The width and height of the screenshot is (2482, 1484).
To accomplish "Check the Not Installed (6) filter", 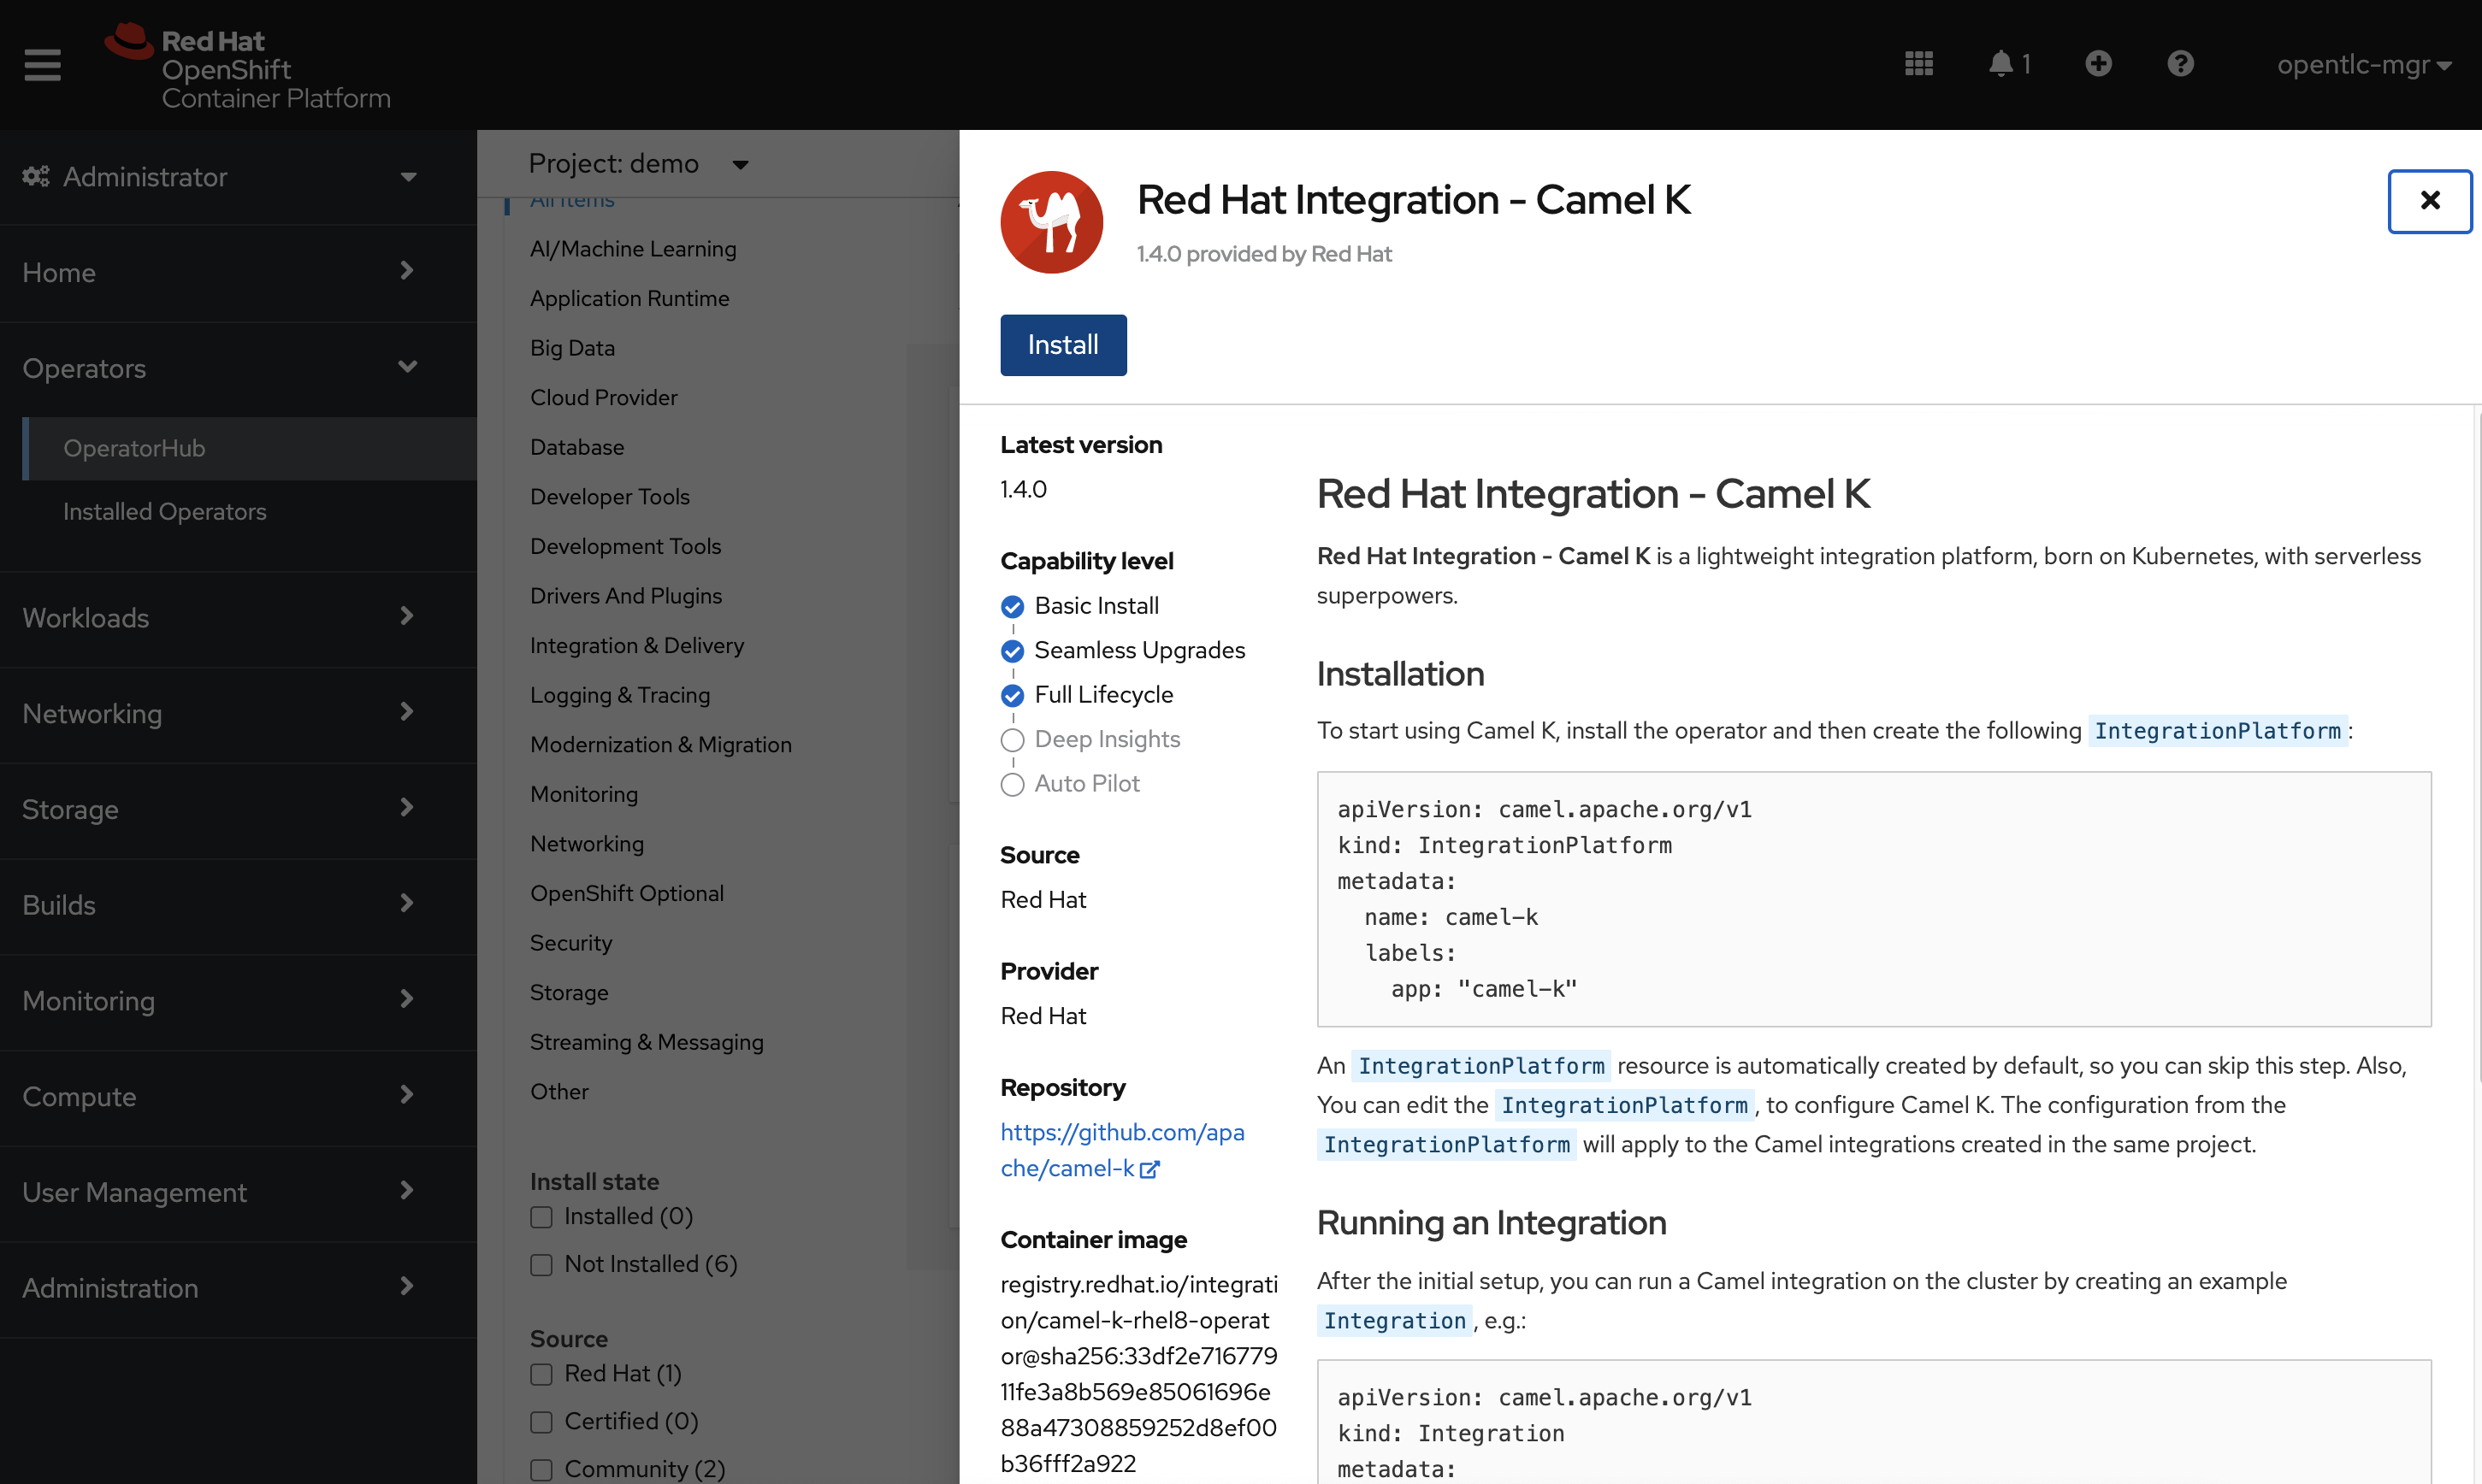I will (x=541, y=1265).
